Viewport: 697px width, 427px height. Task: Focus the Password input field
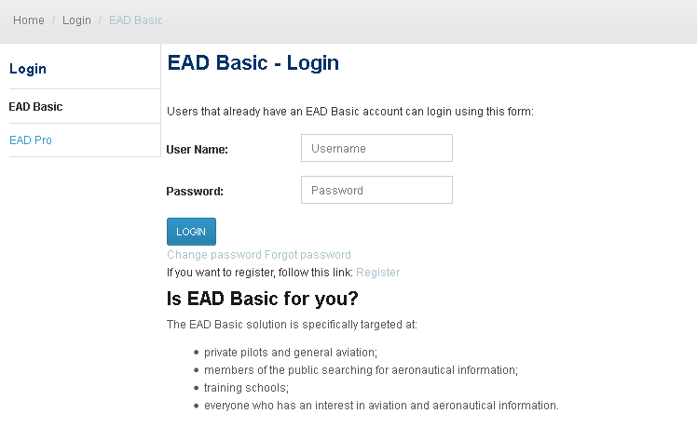(376, 190)
